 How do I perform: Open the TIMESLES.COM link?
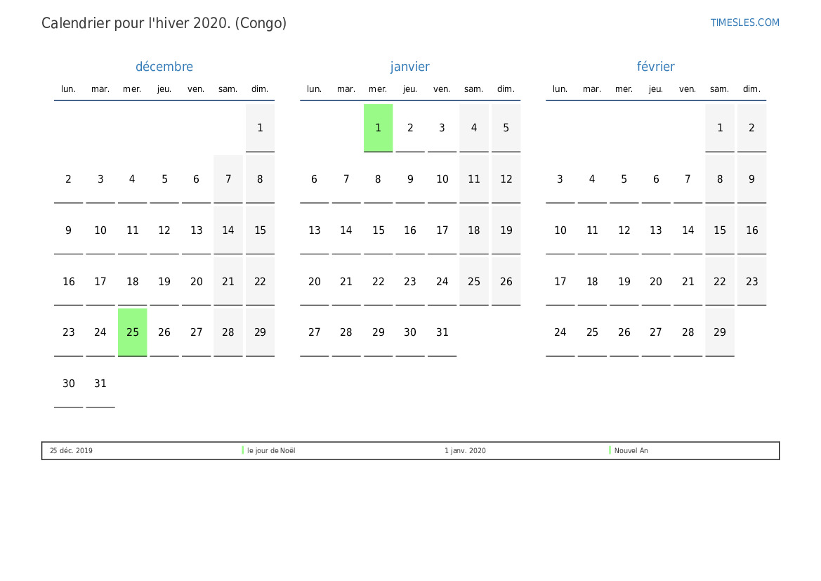point(744,22)
